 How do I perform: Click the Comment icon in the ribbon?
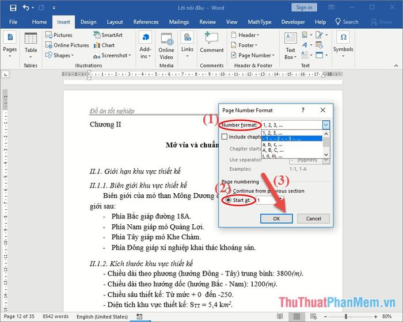(x=211, y=43)
